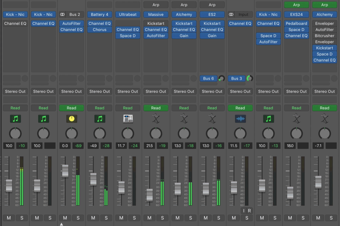Open the Gain plugin on ES2 channel
This screenshot has height=226, width=340.
212,36
